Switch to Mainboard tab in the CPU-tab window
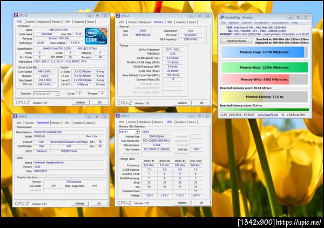This screenshot has width=324, height=228. (43, 22)
